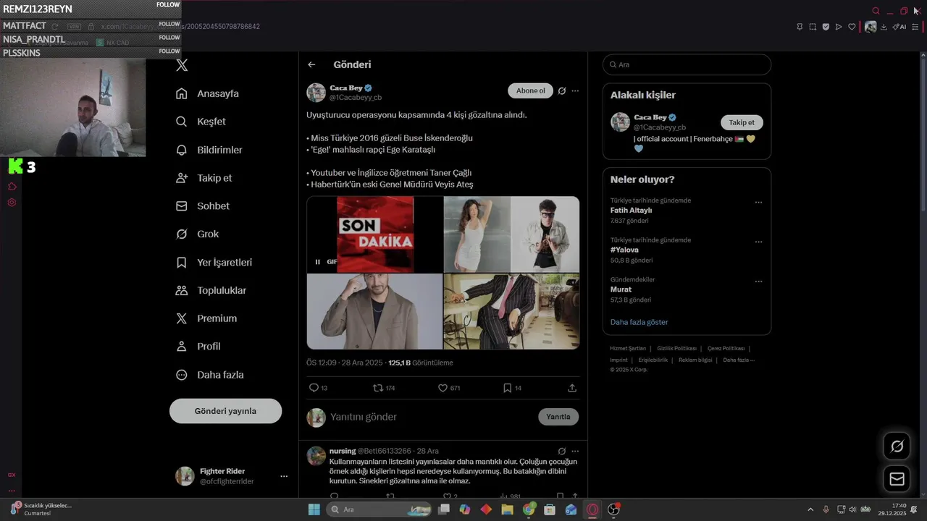Viewport: 927px width, 521px height.
Task: Open Topluluklar communities
Action: [x=211, y=290]
